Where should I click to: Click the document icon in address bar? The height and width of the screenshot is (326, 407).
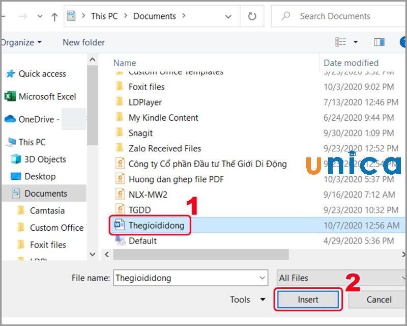(71, 16)
